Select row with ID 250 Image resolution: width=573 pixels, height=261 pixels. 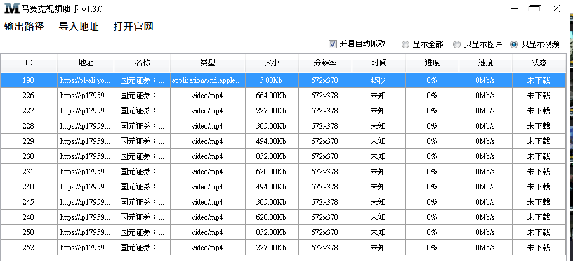[283, 232]
